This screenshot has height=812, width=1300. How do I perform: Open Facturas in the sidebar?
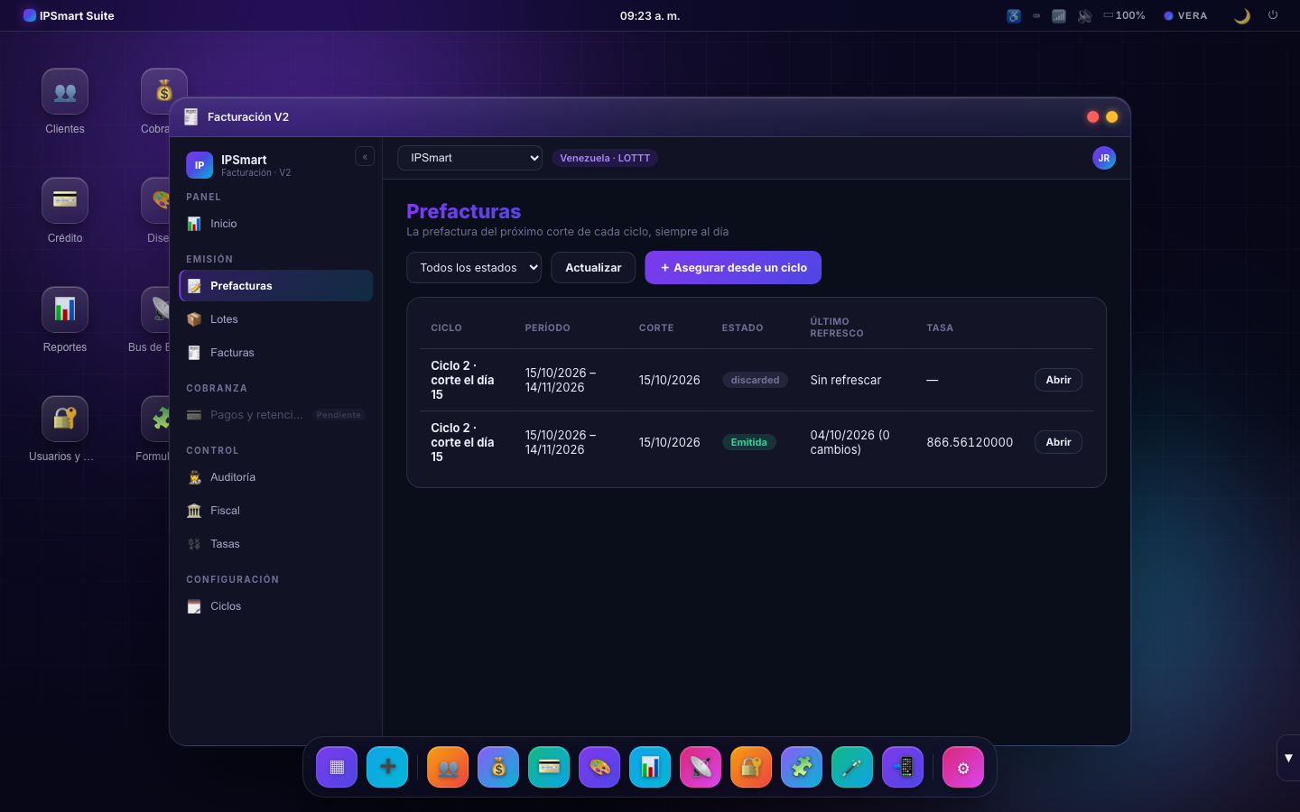275,353
